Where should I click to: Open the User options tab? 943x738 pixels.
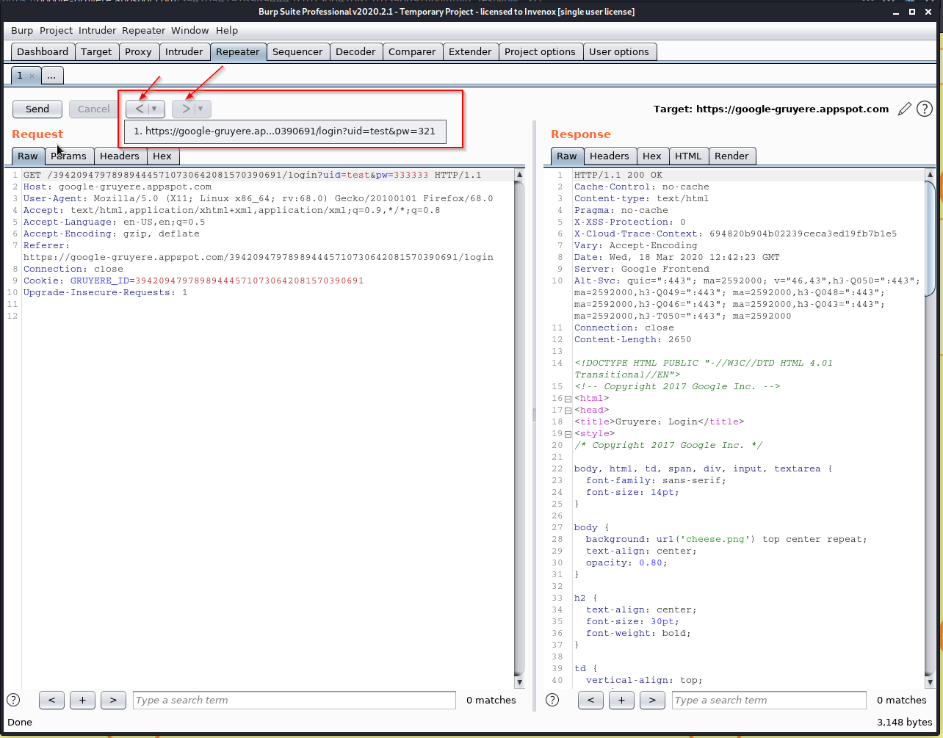click(619, 51)
